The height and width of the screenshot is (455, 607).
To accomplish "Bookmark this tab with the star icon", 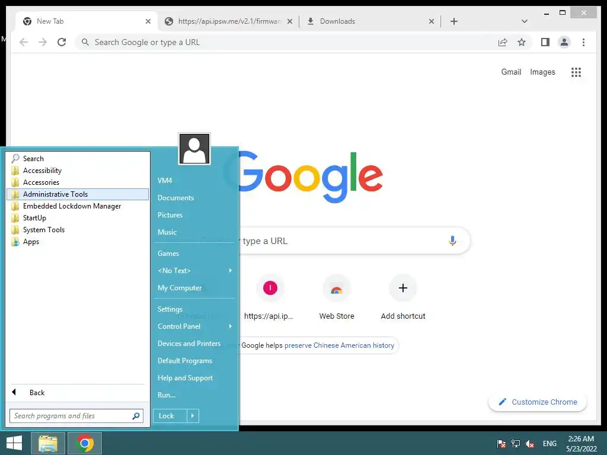I will pyautogui.click(x=522, y=42).
